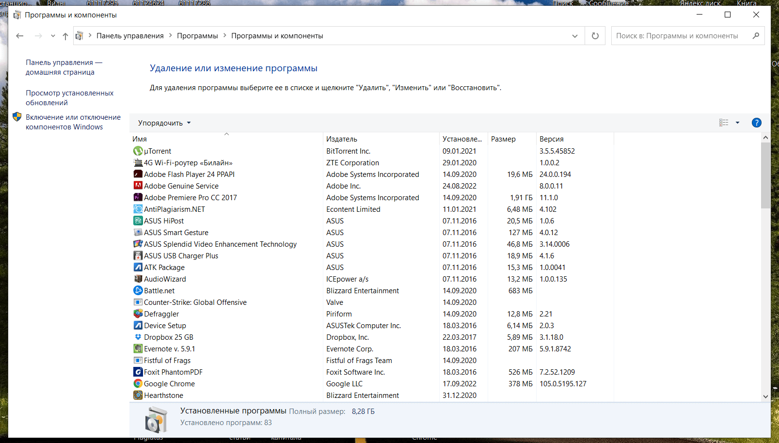Click the Battle.net icon
Viewport: 779px width, 443px height.
138,291
